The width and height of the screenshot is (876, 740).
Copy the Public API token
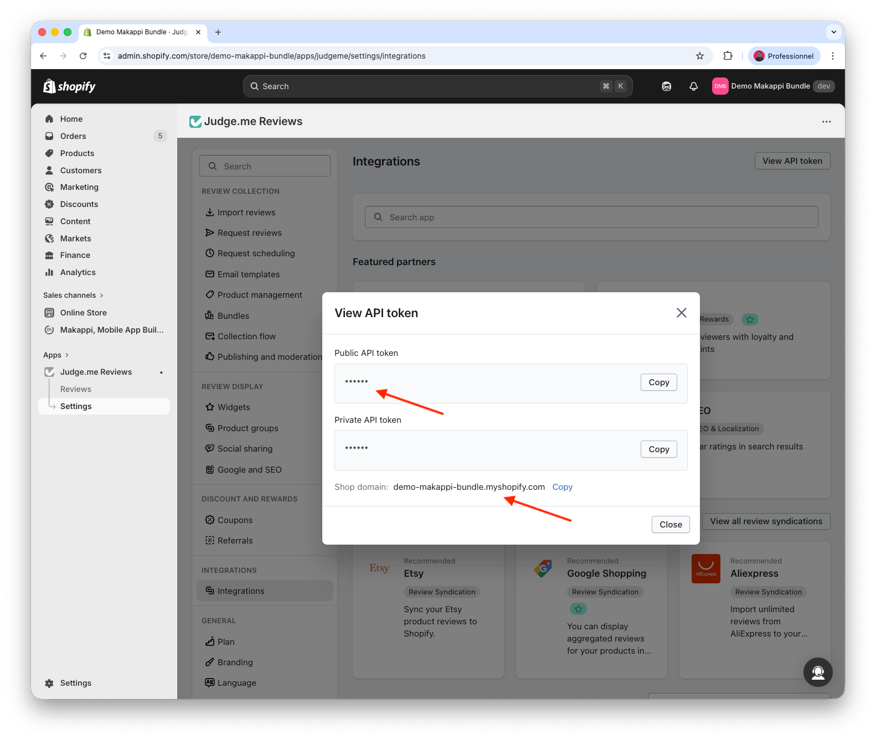(x=658, y=382)
